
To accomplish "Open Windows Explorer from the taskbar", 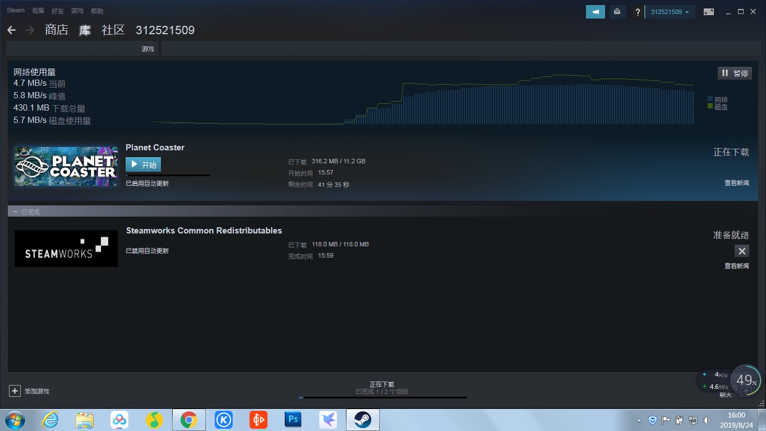I will coord(85,420).
